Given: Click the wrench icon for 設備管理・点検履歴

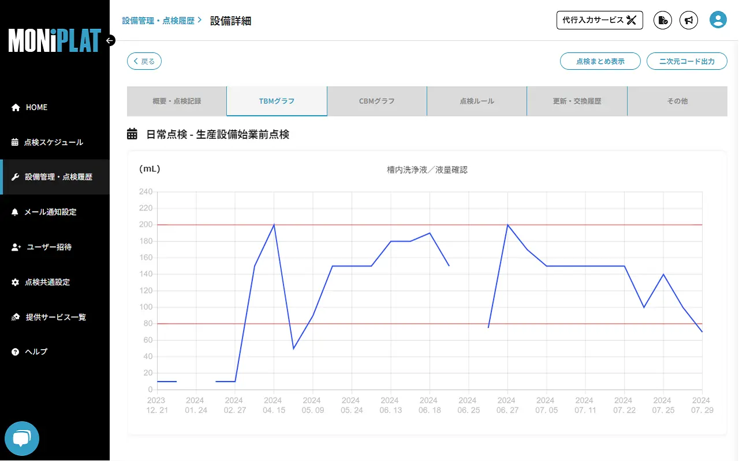Looking at the screenshot, I should coord(14,177).
